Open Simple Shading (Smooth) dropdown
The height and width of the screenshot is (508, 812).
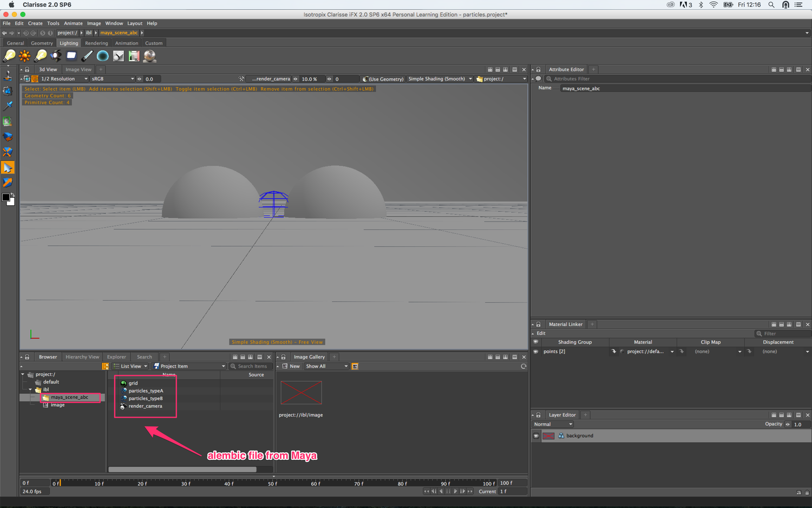click(x=440, y=79)
